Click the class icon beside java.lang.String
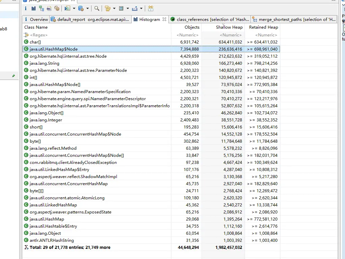The width and height of the screenshot is (345, 259). 26,63
